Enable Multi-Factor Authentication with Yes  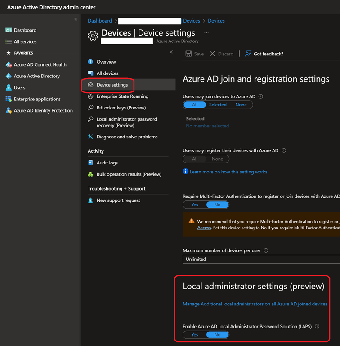coord(194,205)
